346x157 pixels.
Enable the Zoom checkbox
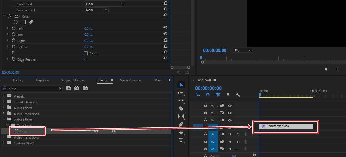click(x=86, y=53)
